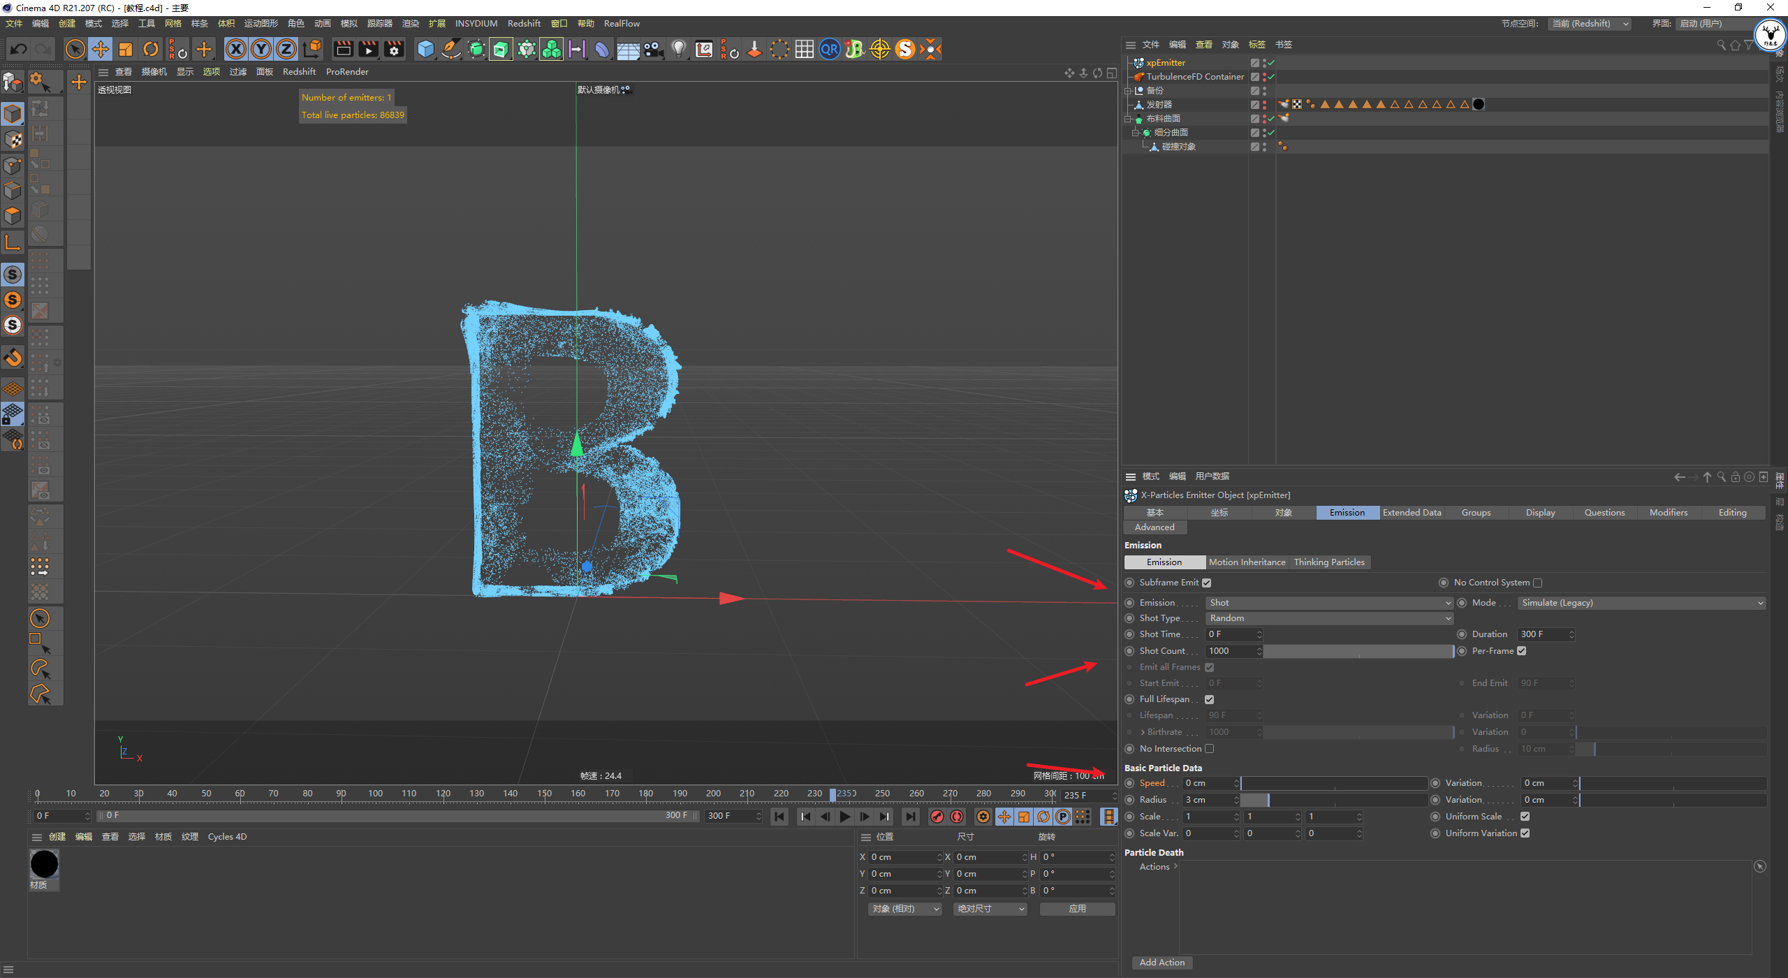Disable the Subframe Emit checkbox
The width and height of the screenshot is (1788, 978).
tap(1206, 583)
